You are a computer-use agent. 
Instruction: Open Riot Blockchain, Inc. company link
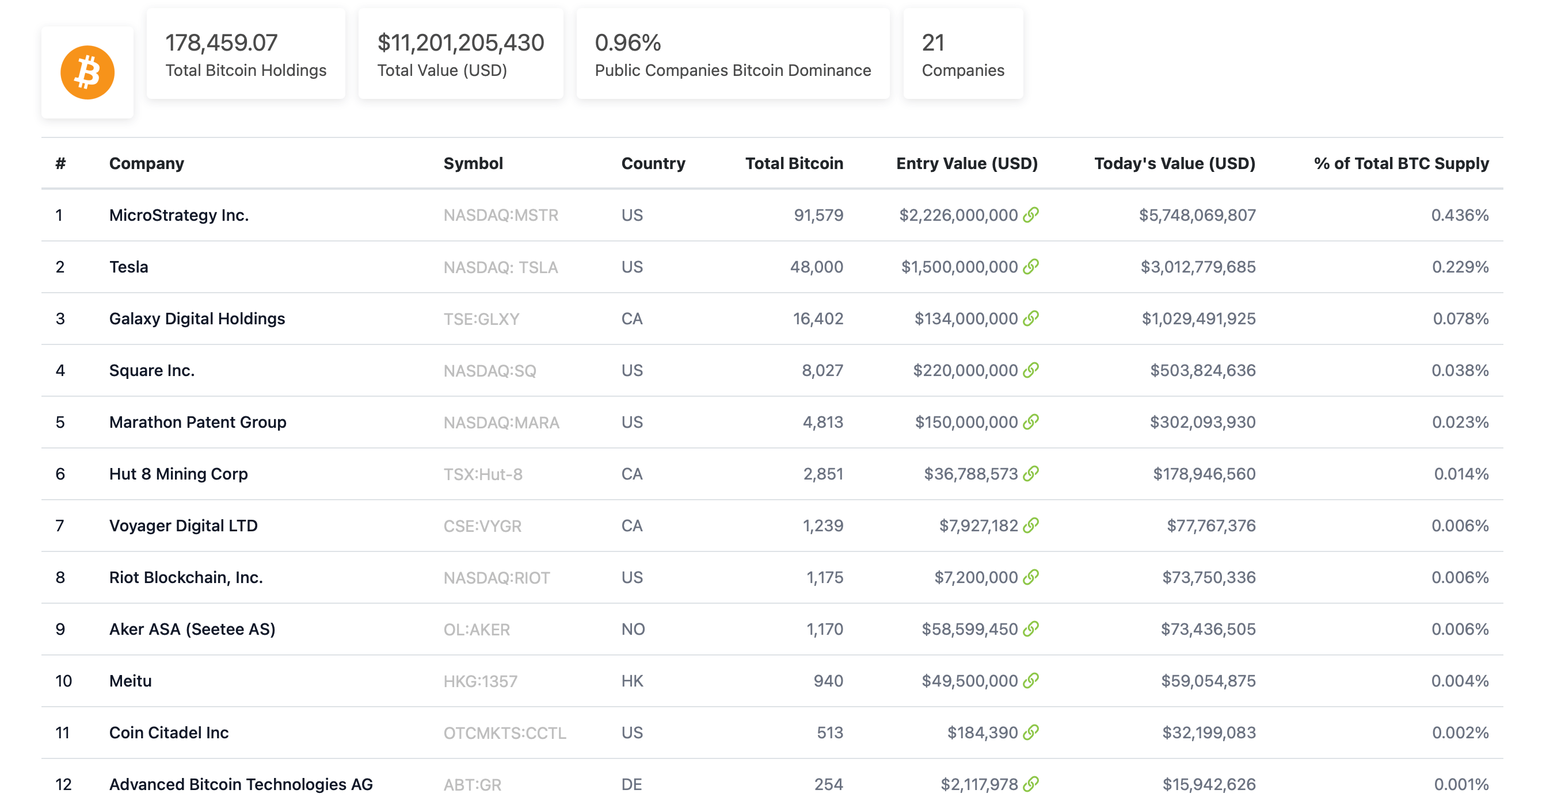(186, 577)
